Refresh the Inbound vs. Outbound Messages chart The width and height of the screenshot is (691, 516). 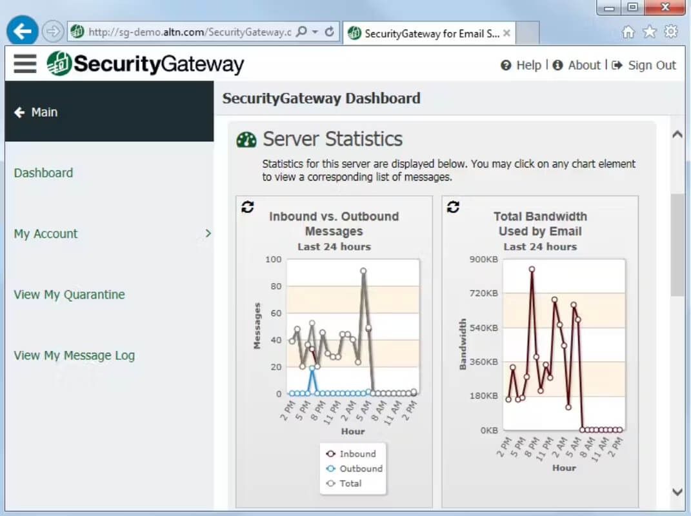click(x=248, y=206)
